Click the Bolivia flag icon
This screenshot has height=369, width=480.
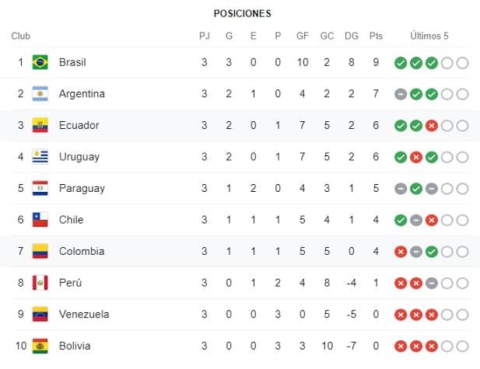pos(40,346)
